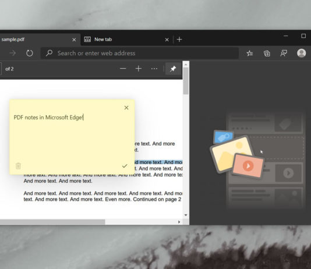Click the text 'Continued on page 2'

157,199
